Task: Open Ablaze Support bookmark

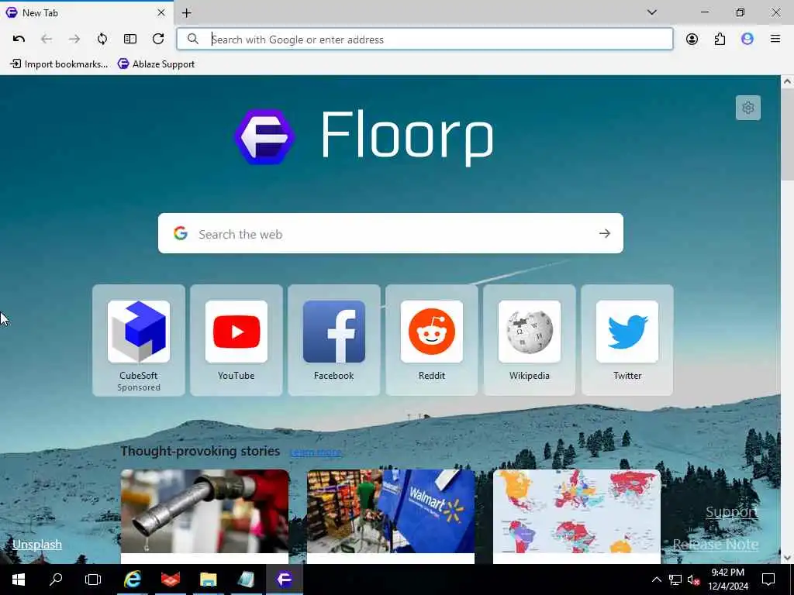Action: 156,64
